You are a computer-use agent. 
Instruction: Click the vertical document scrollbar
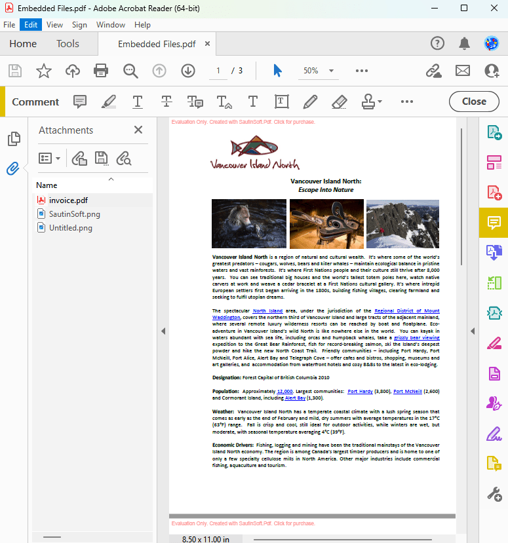click(461, 197)
